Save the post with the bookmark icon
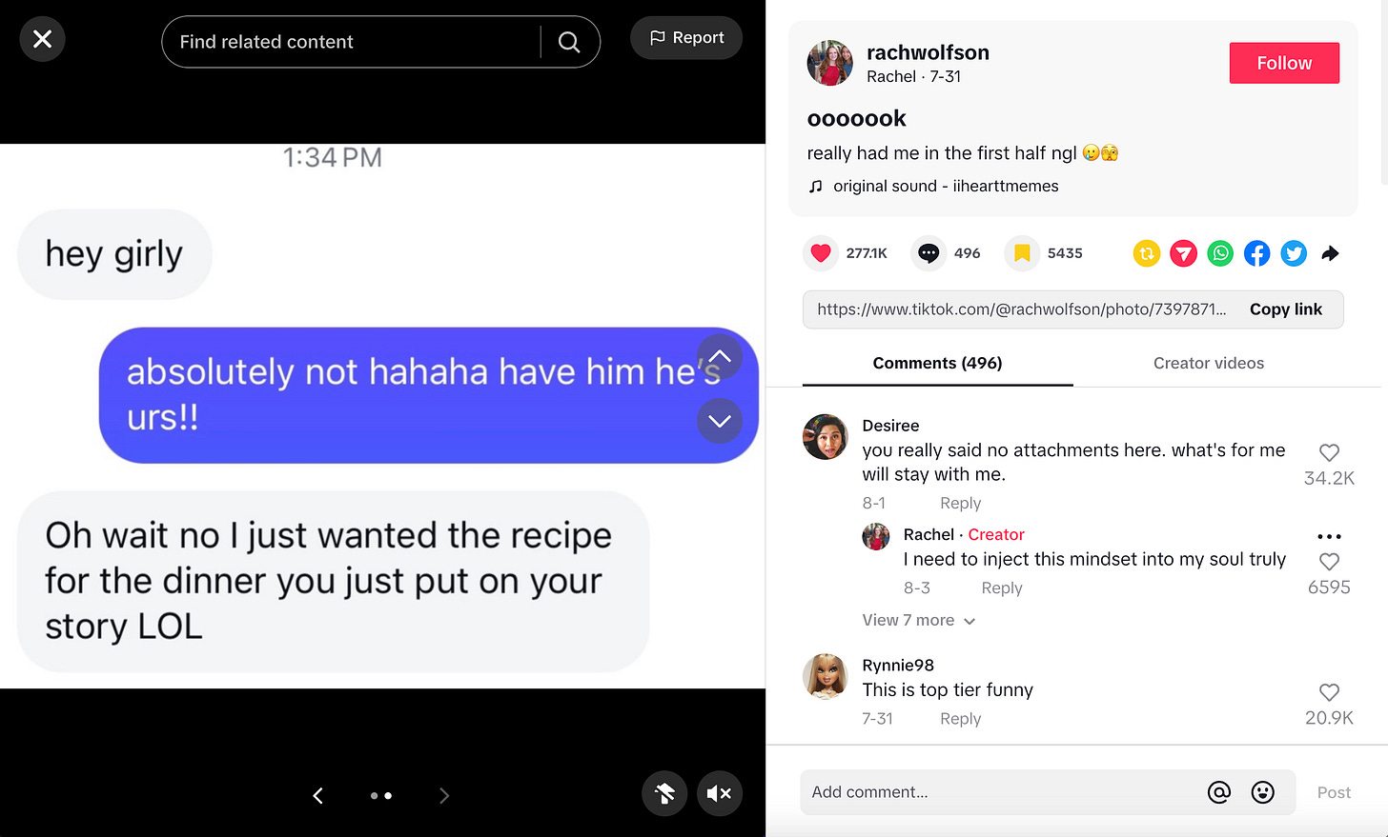Image resolution: width=1388 pixels, height=837 pixels. point(1022,253)
